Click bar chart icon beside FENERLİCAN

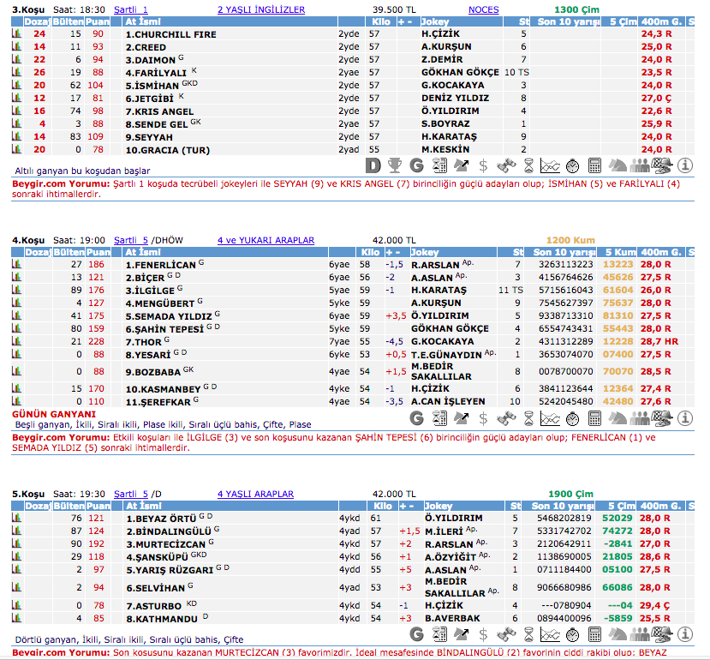pyautogui.click(x=17, y=266)
